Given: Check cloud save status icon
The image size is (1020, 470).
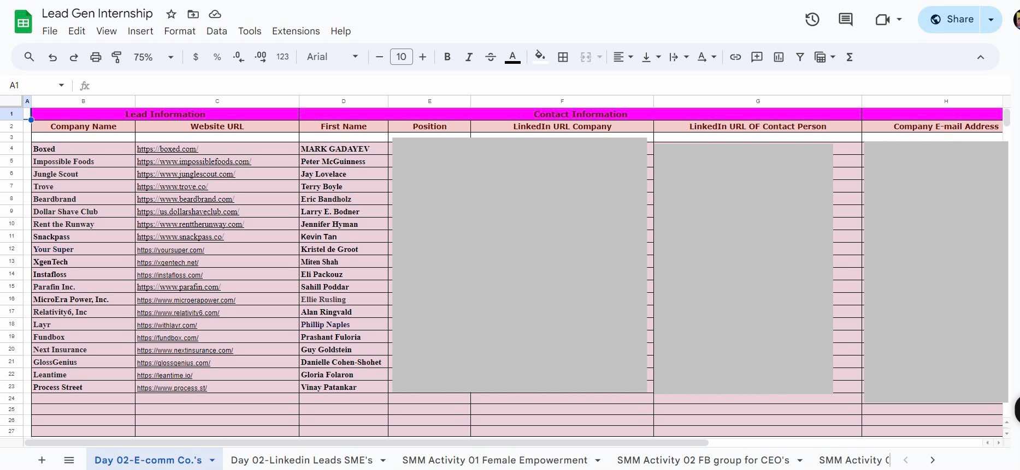Looking at the screenshot, I should [x=215, y=14].
